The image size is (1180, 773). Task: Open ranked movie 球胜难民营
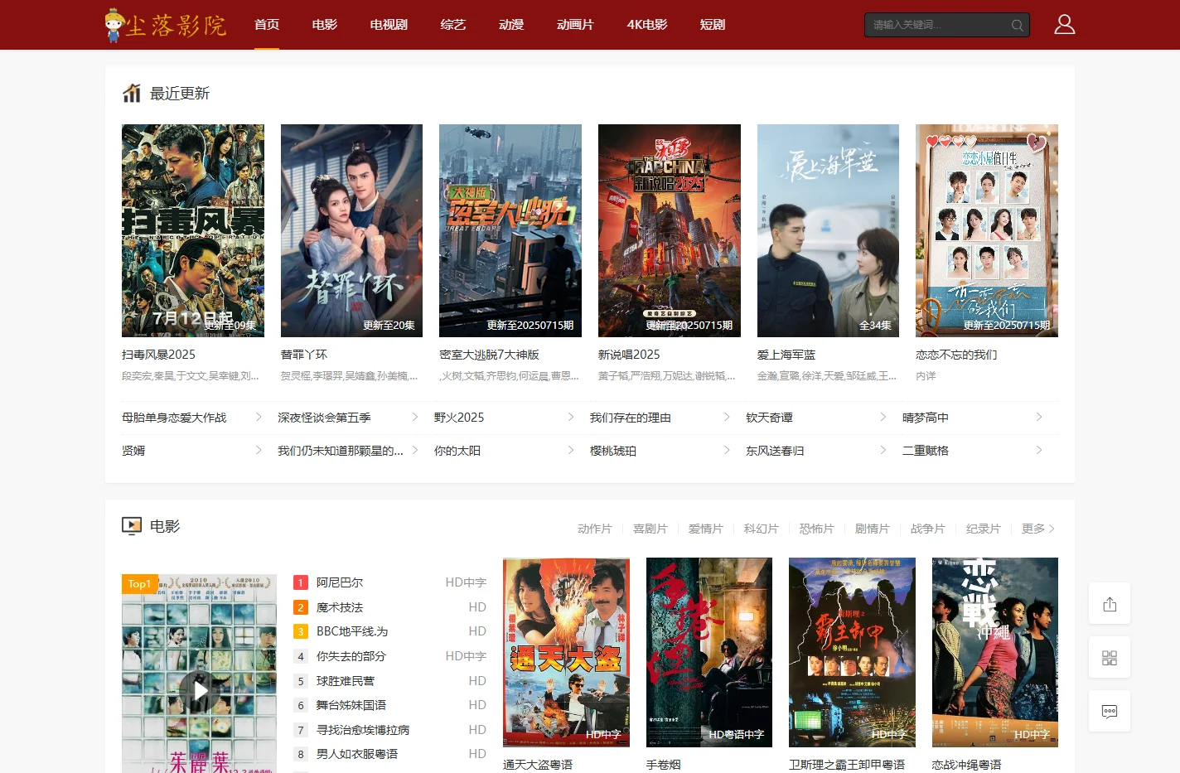[346, 681]
